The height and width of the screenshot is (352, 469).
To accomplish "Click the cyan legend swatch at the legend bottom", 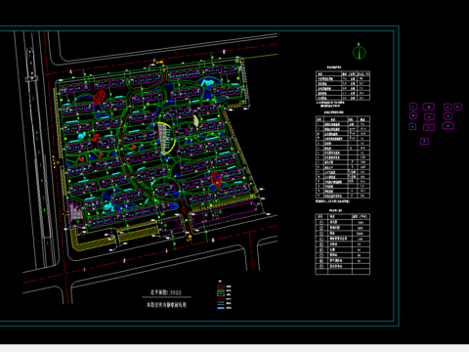I will [x=221, y=308].
